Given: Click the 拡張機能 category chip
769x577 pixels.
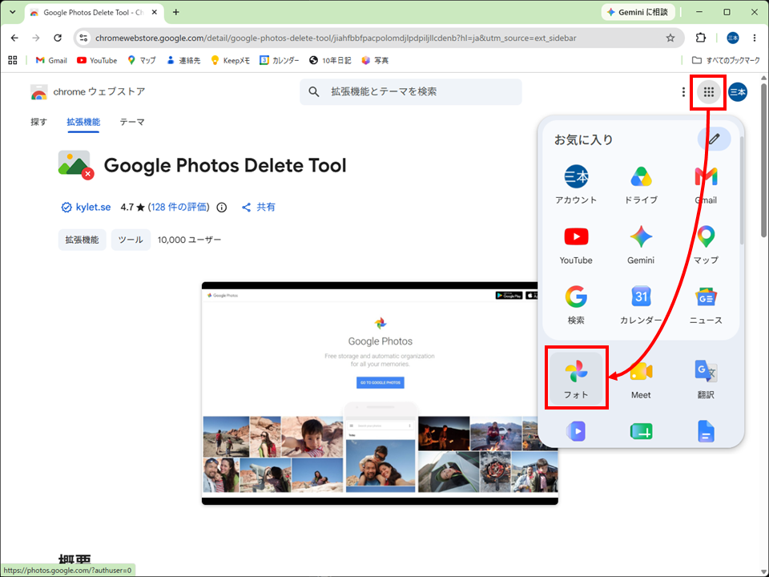Looking at the screenshot, I should [82, 240].
